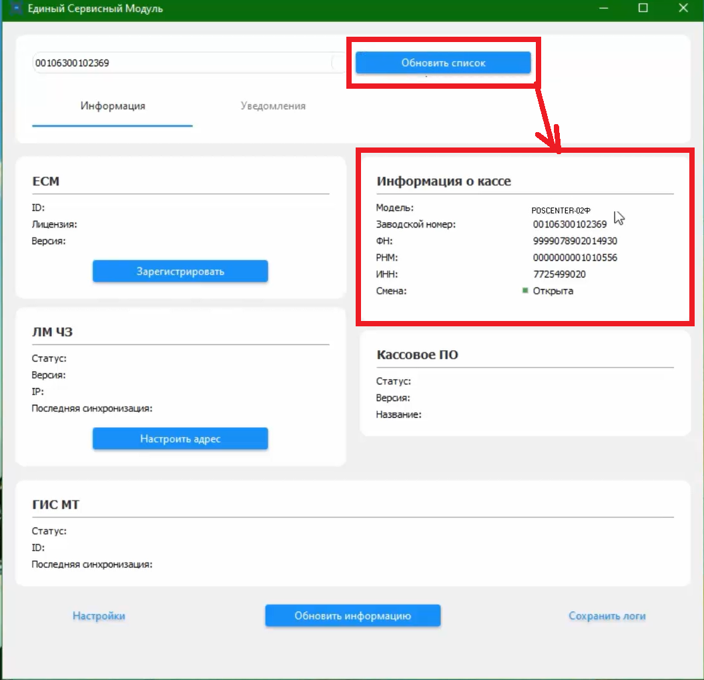Screen dimensions: 704x680
Task: Select the ИНН value 7725499020
Action: tap(559, 274)
